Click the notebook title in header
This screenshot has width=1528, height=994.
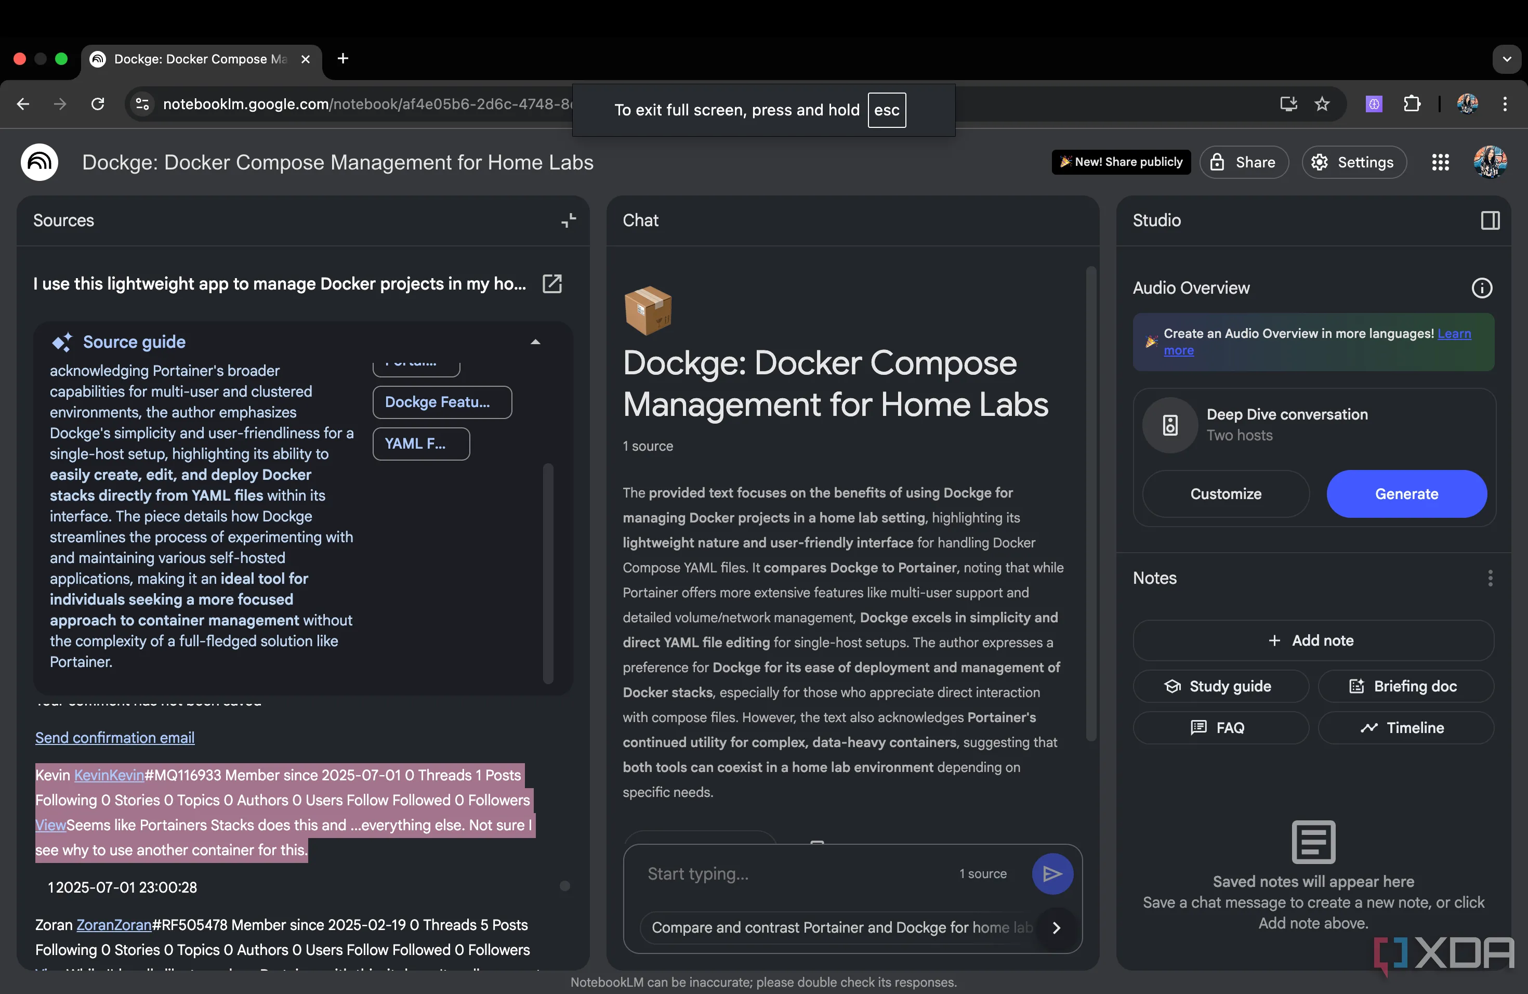(x=338, y=162)
